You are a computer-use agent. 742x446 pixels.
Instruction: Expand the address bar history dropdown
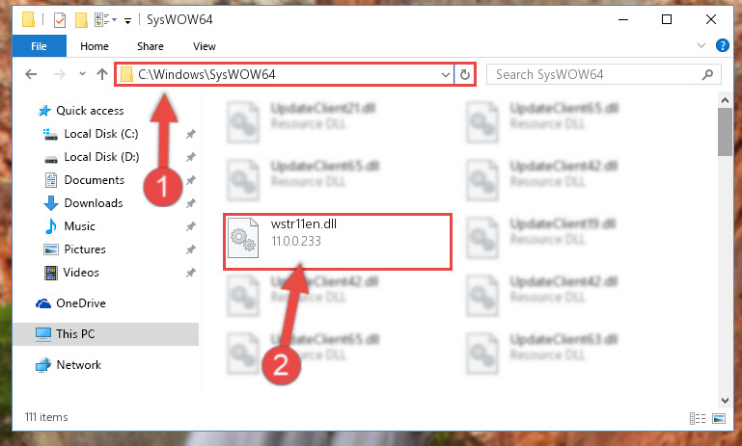pos(445,74)
